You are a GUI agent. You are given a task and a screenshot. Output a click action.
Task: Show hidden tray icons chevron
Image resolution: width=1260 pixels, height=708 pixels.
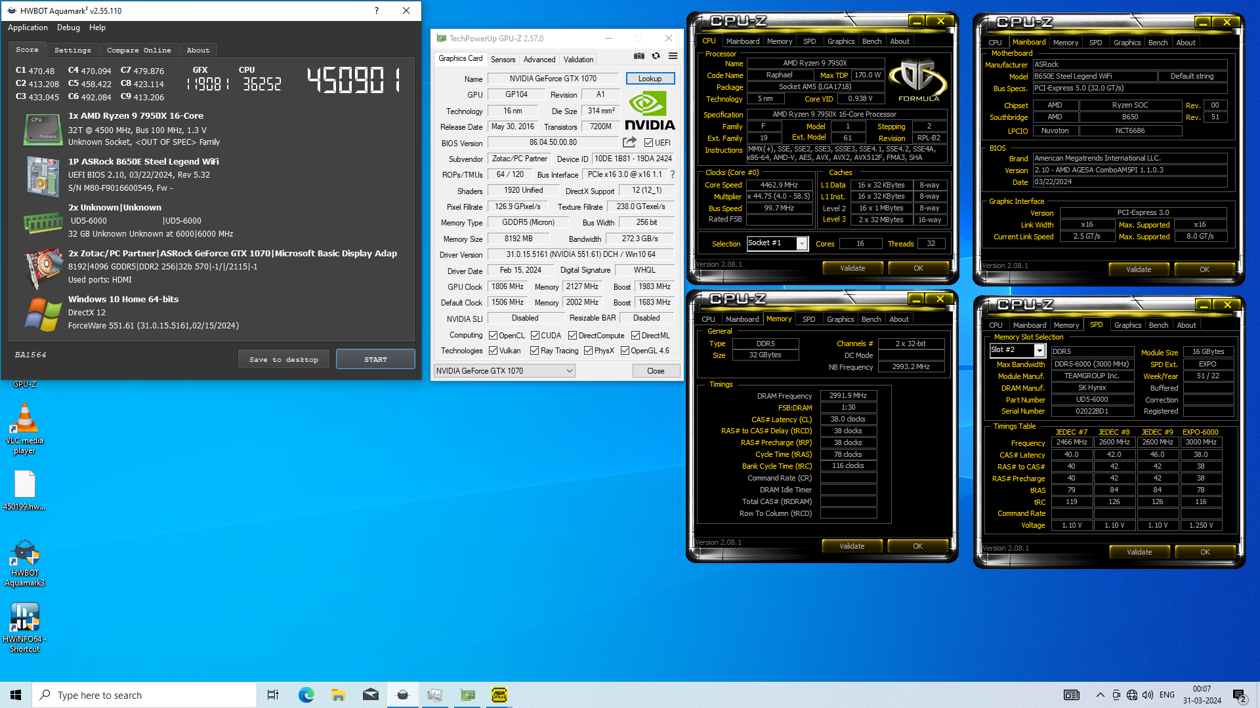pyautogui.click(x=1100, y=695)
